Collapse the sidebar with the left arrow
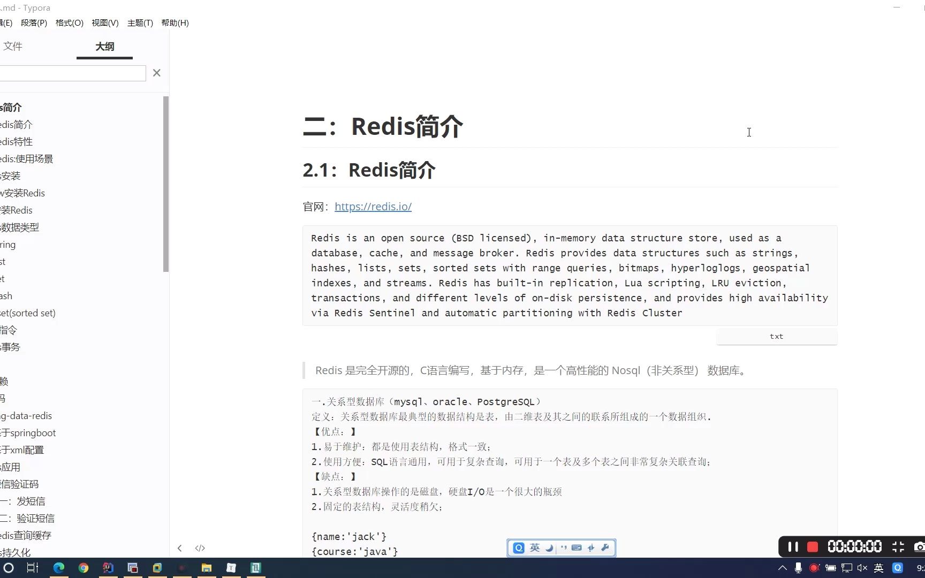The image size is (925, 578). click(x=180, y=547)
